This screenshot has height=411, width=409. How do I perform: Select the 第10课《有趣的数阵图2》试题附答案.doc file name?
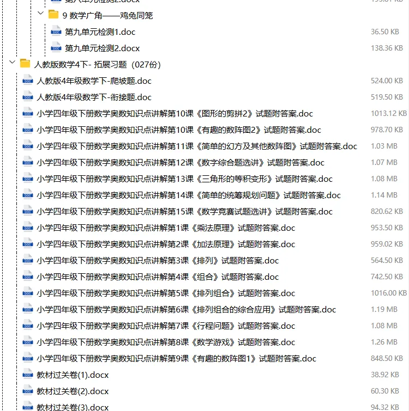pos(179,130)
